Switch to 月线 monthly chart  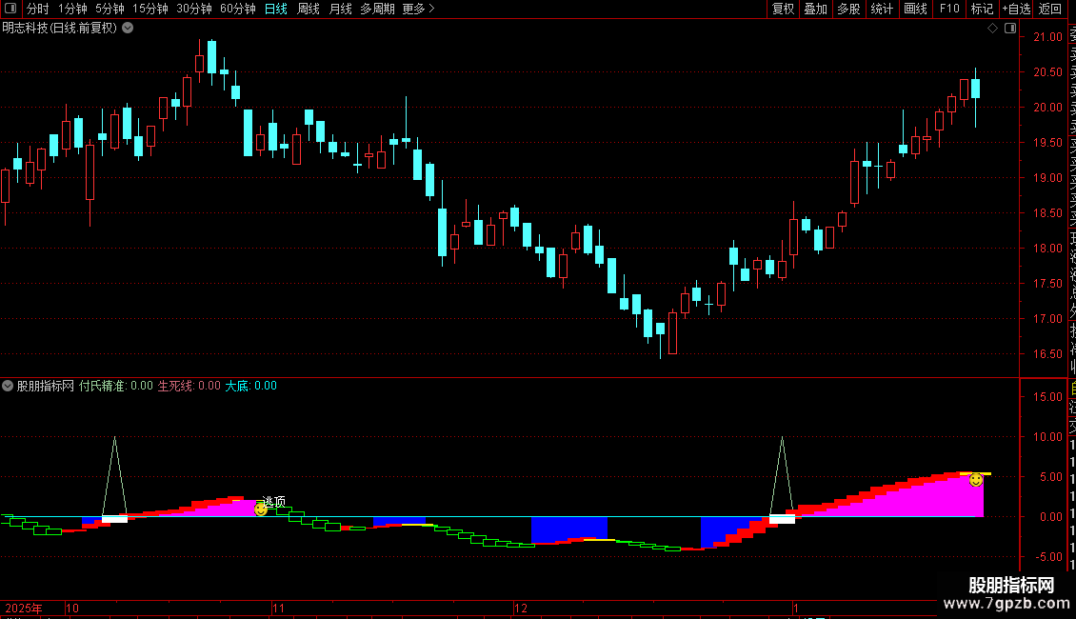340,9
